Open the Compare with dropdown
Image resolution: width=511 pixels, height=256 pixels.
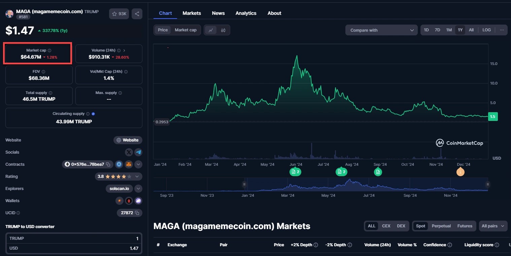pos(381,30)
